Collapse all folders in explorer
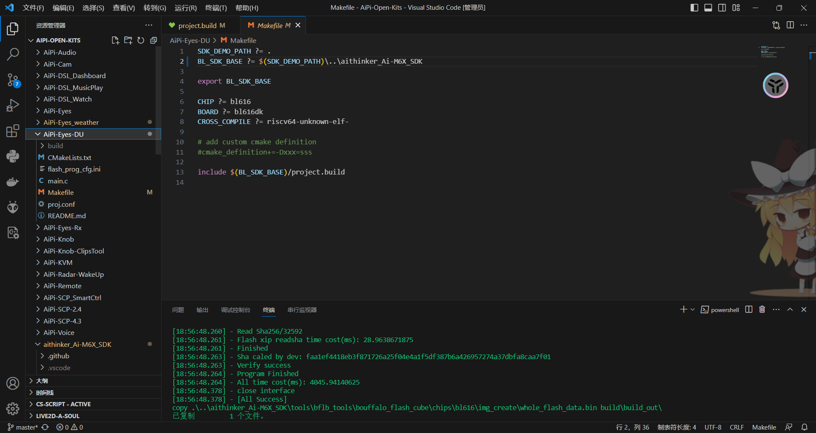 coord(153,40)
